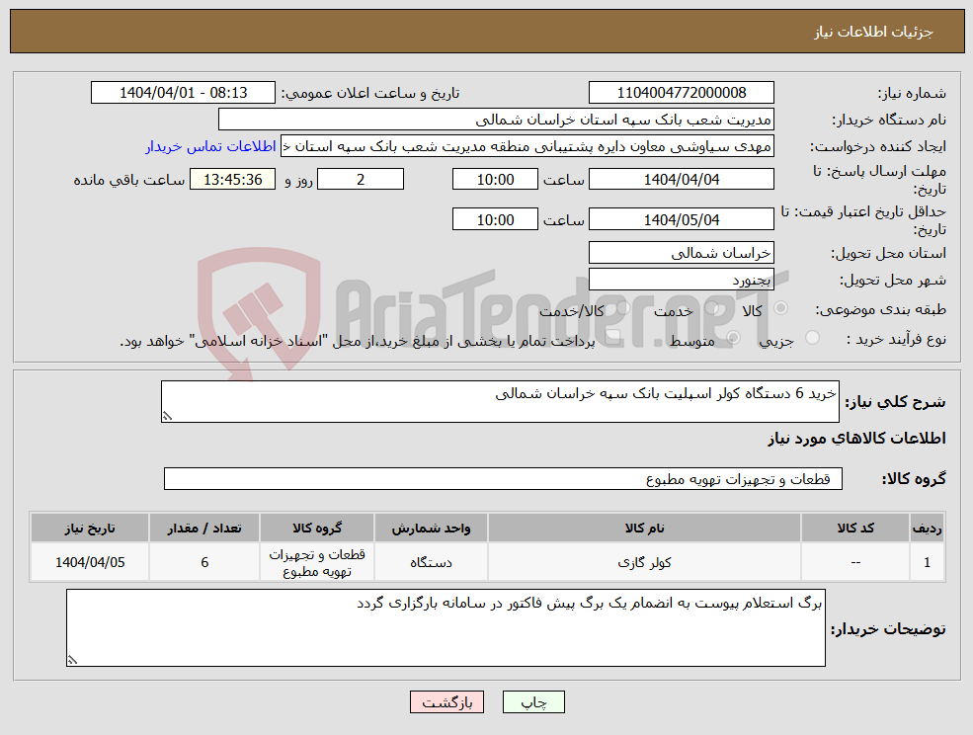The image size is (973, 735).
Task: Click the remaining days field showing 2
Action: (361, 180)
